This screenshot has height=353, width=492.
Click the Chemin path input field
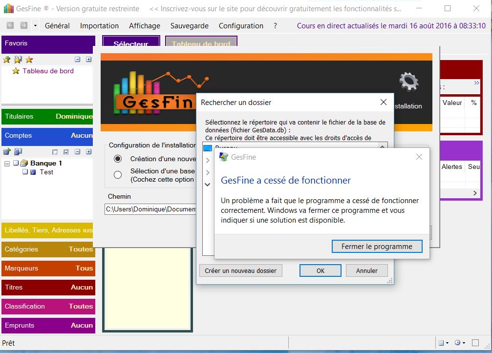tap(150, 209)
